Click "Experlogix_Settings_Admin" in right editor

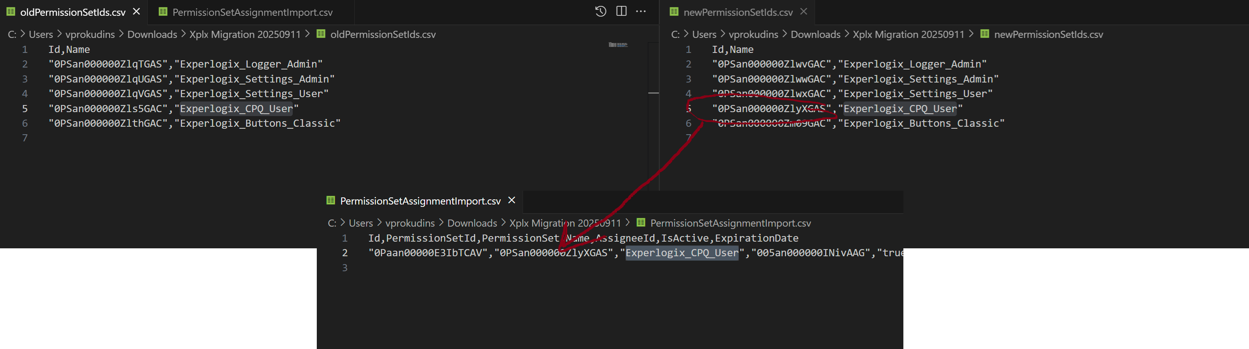coord(918,79)
